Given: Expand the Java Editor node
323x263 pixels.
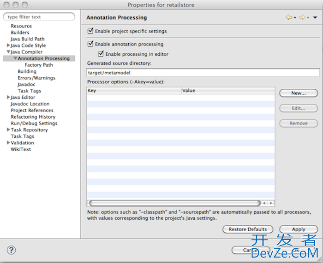Looking at the screenshot, I should tap(8, 97).
